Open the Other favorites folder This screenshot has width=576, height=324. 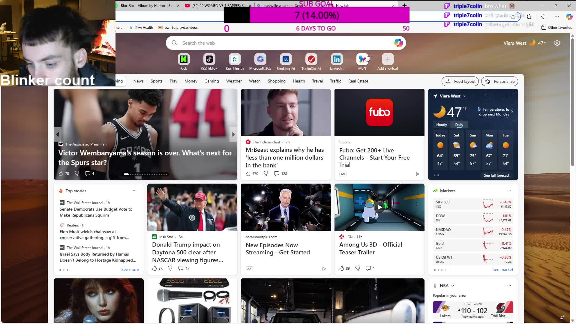(x=556, y=28)
